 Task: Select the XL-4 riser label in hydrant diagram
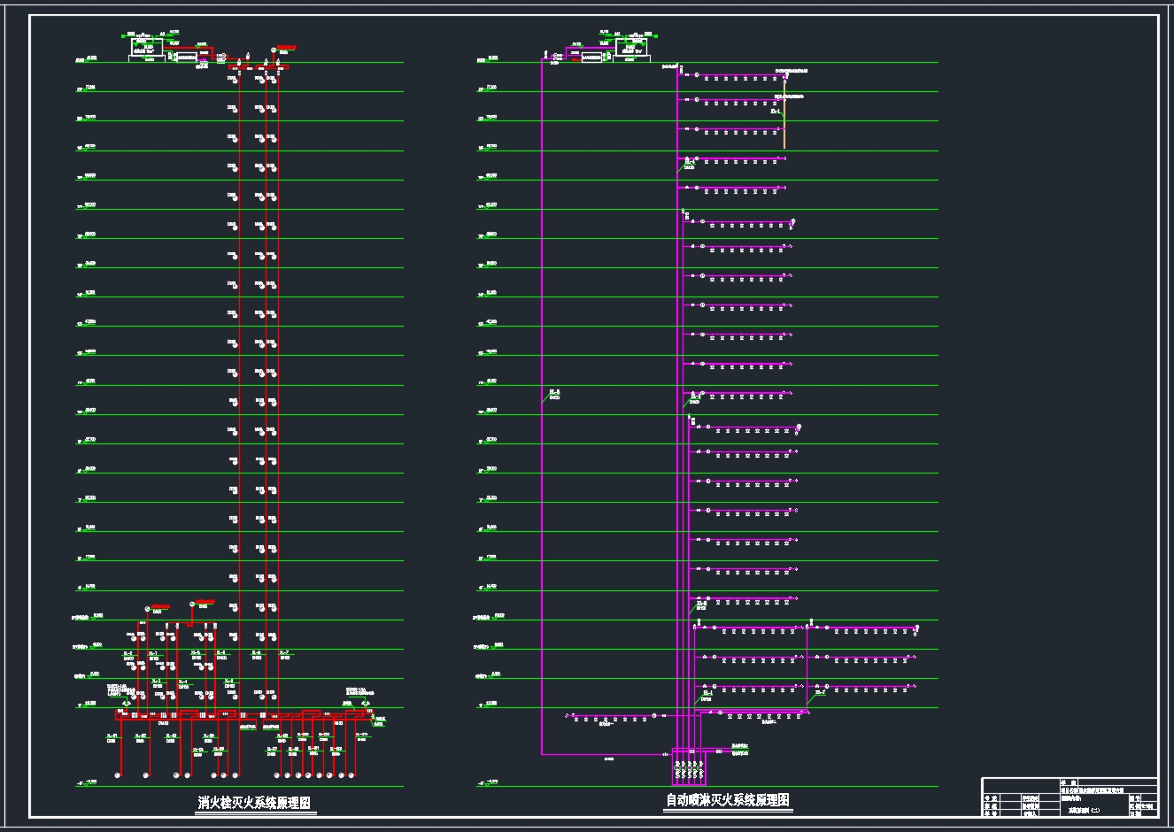point(182,681)
